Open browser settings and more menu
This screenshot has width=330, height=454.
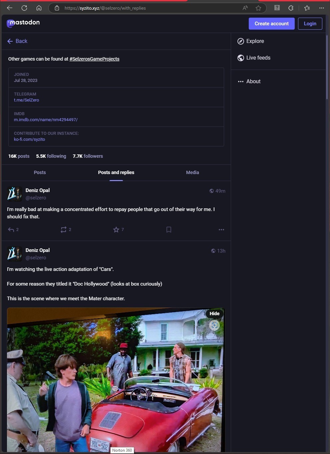(321, 8)
